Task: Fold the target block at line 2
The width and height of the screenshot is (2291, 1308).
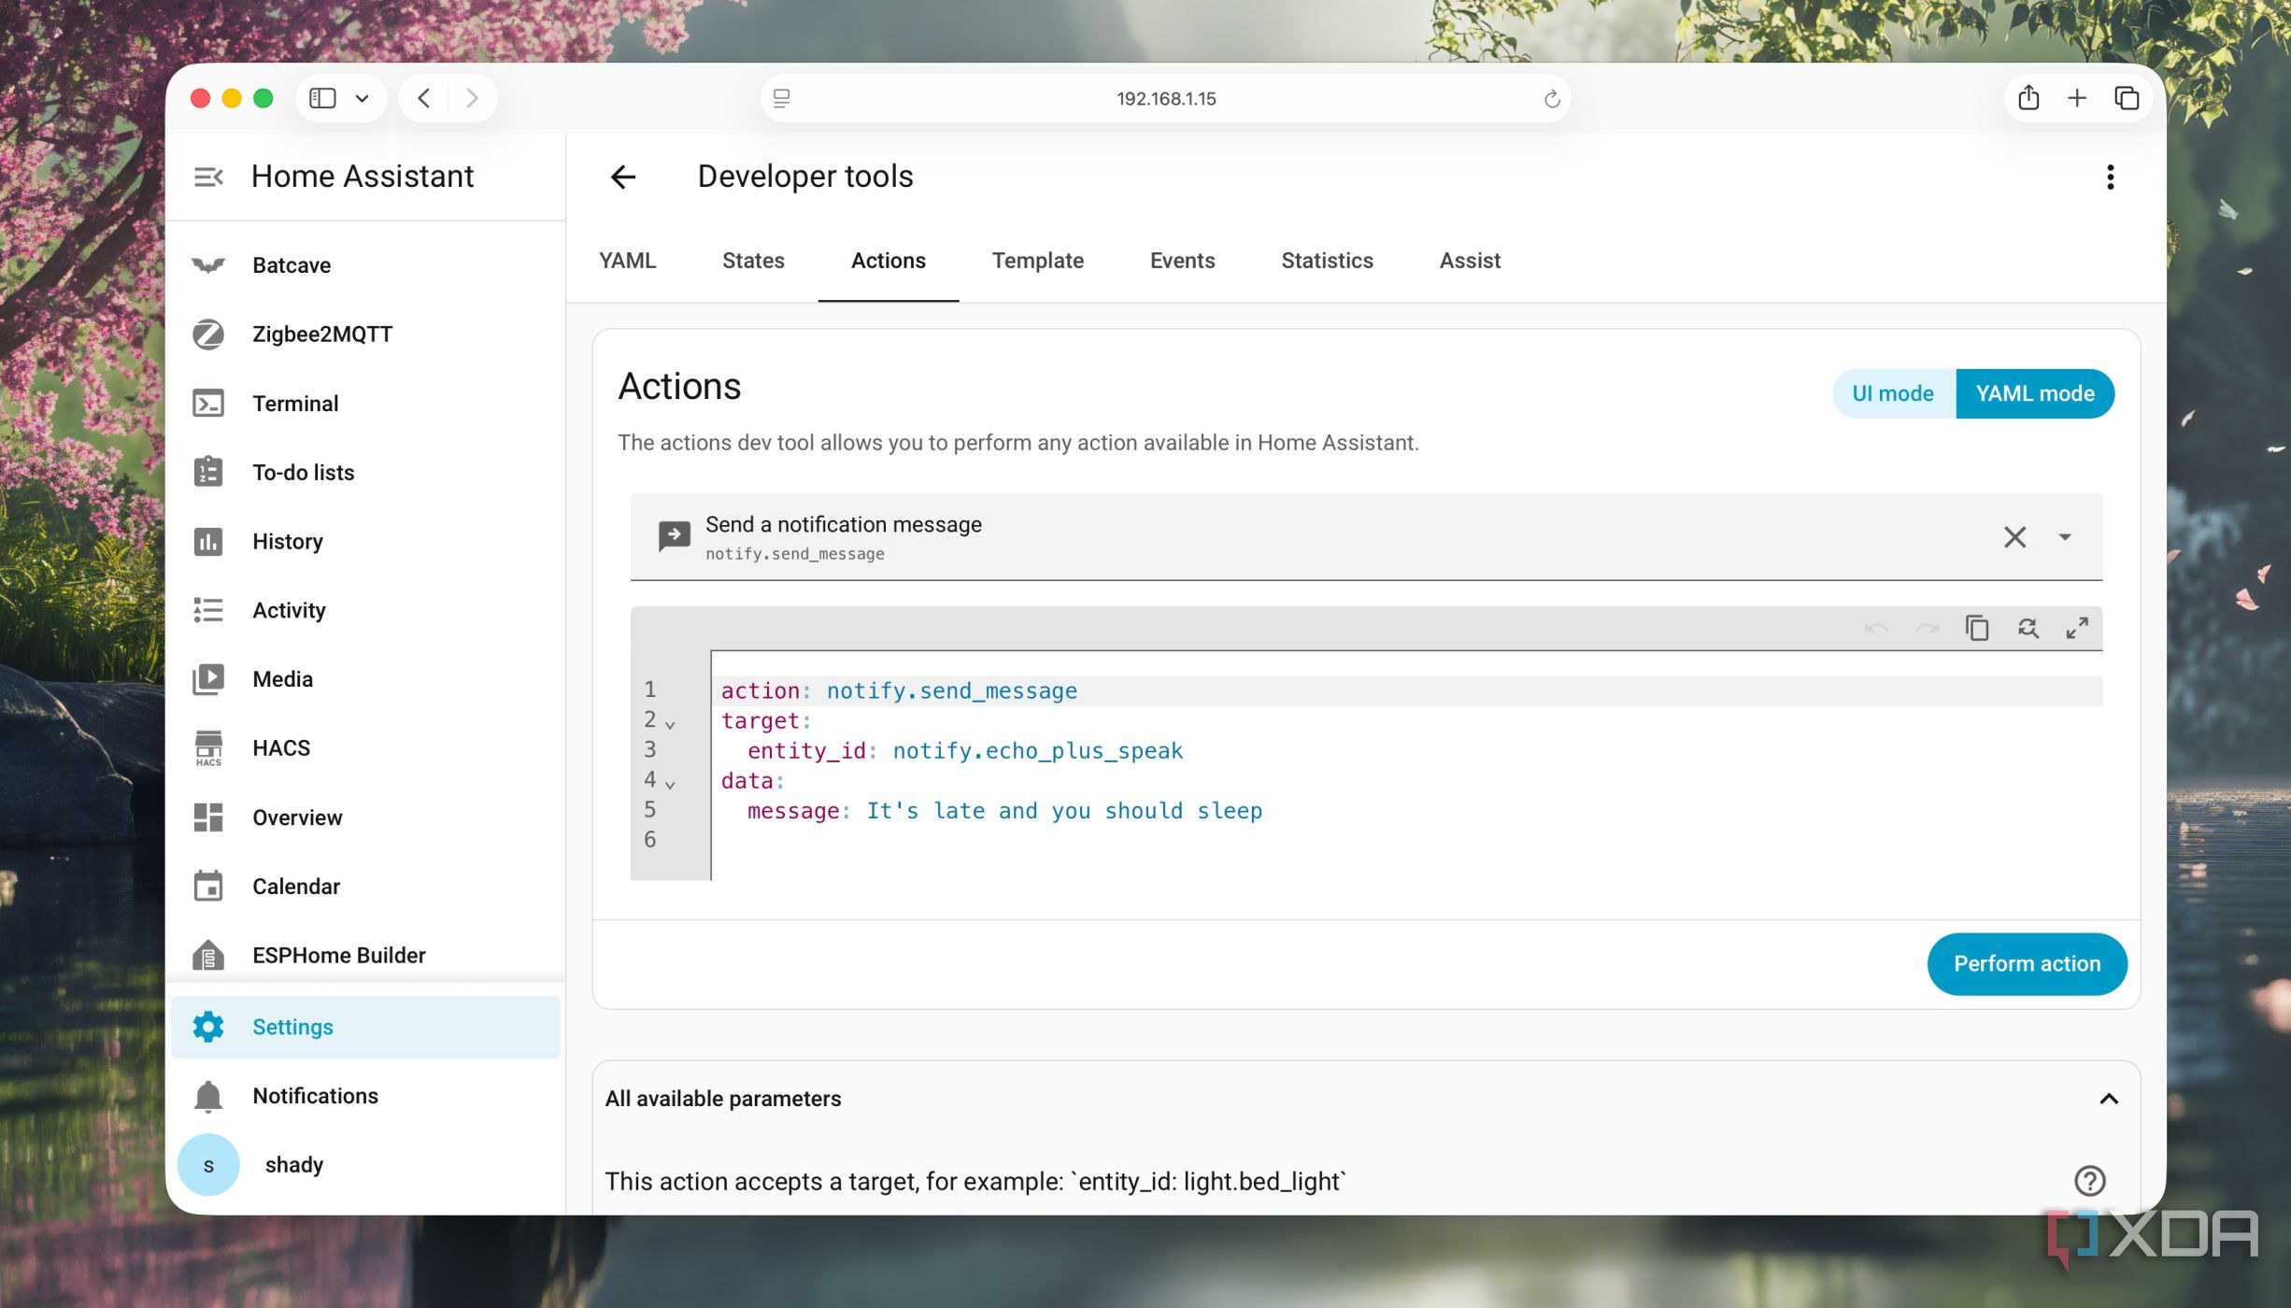Action: (670, 724)
